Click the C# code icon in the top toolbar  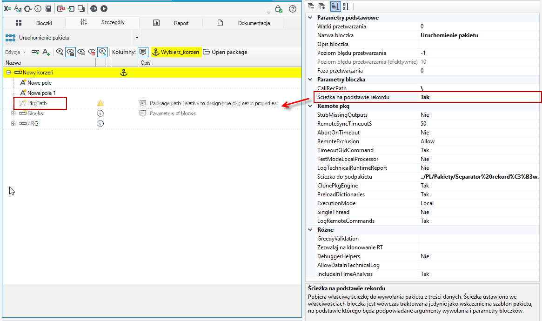point(28,9)
